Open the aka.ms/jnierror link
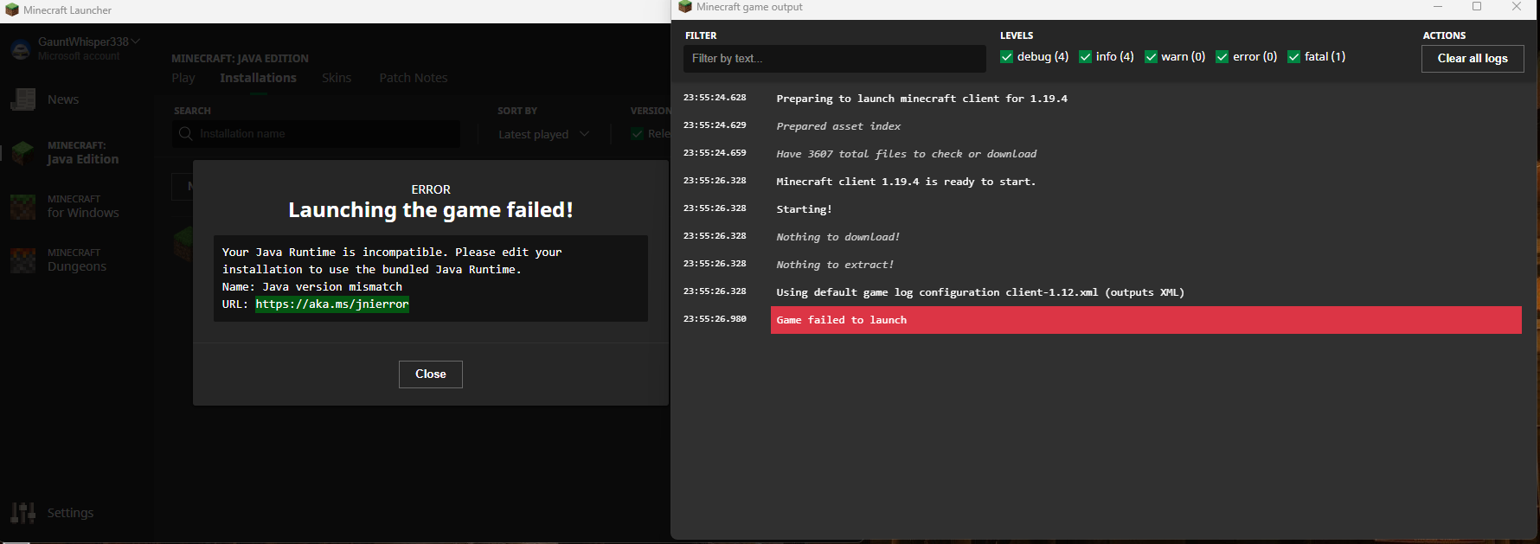This screenshot has width=1540, height=544. [x=332, y=304]
